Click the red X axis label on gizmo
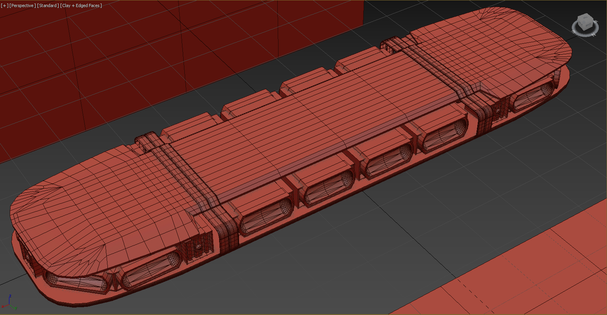 2,306
